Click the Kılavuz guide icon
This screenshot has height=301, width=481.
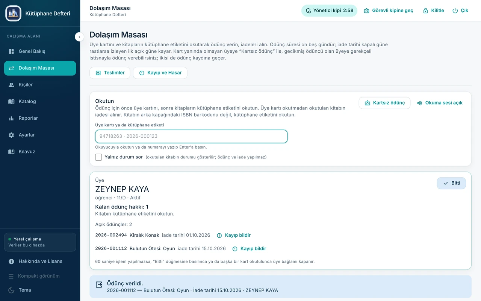point(11,152)
